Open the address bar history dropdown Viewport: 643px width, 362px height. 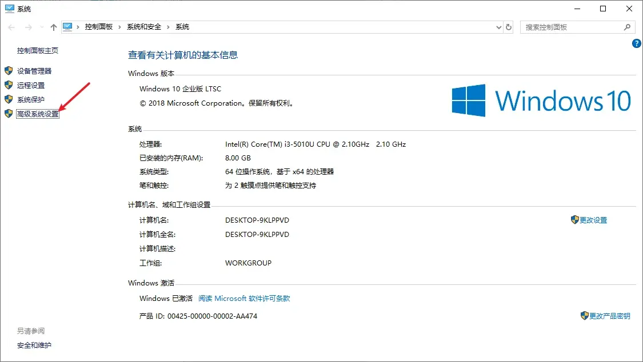498,27
